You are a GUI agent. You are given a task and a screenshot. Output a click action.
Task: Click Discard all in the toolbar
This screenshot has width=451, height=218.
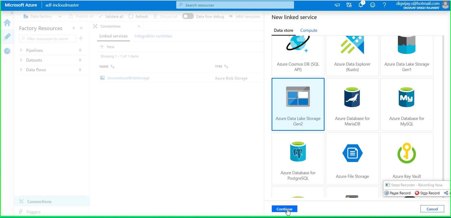pos(165,16)
